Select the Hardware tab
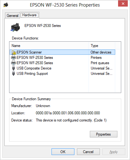130x160 pixels. (30, 15)
